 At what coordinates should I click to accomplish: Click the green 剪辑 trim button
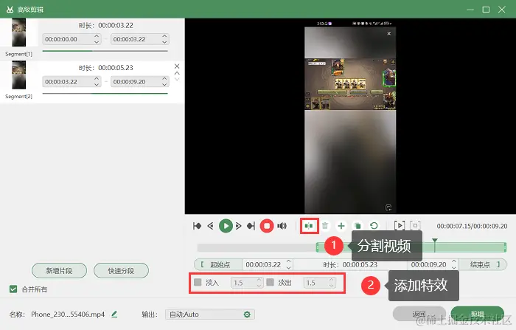[x=477, y=314]
